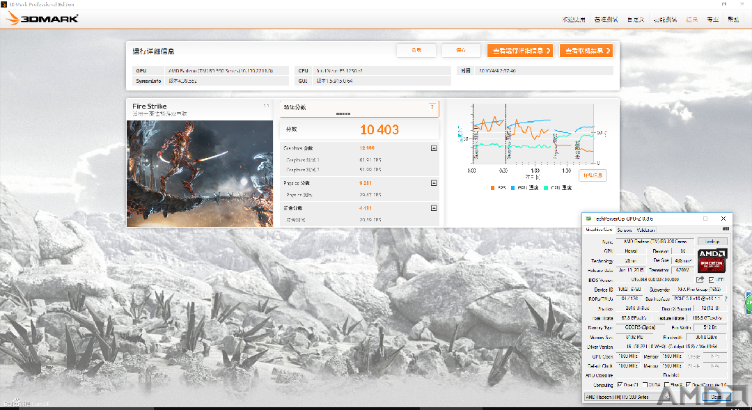This screenshot has height=410, width=752.
Task: Click the blue GPU temperature legend swatch
Action: point(512,188)
